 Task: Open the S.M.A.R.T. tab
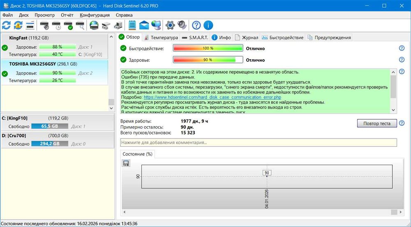(x=195, y=38)
